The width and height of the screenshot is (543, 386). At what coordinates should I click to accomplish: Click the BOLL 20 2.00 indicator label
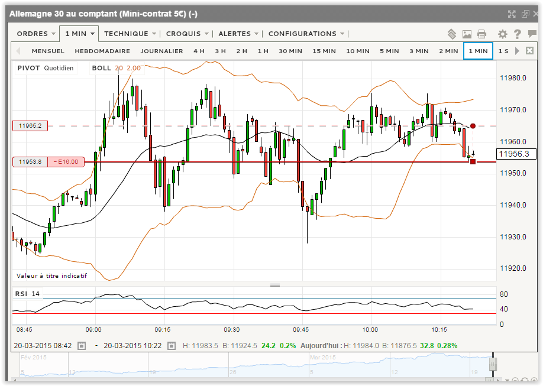[x=116, y=68]
